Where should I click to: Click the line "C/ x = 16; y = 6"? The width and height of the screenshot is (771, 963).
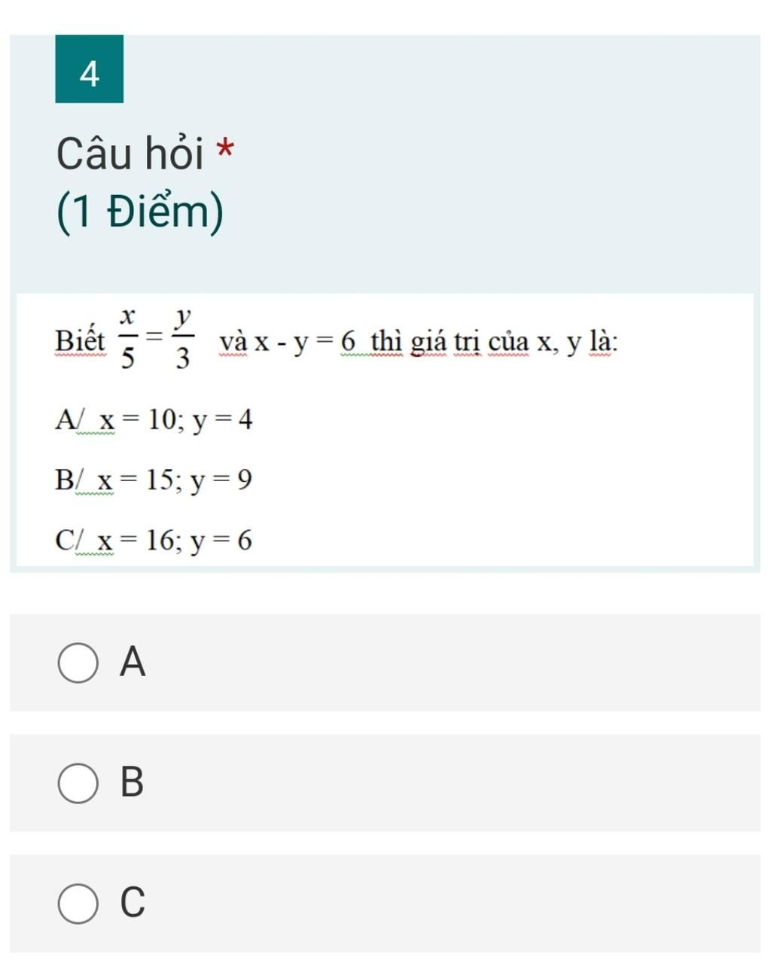click(154, 540)
